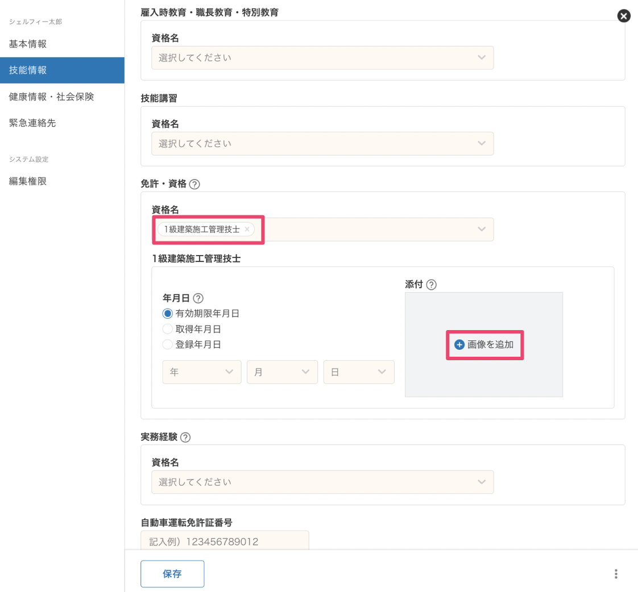
Task: Select the 取得年月日 radio option
Action: click(168, 329)
